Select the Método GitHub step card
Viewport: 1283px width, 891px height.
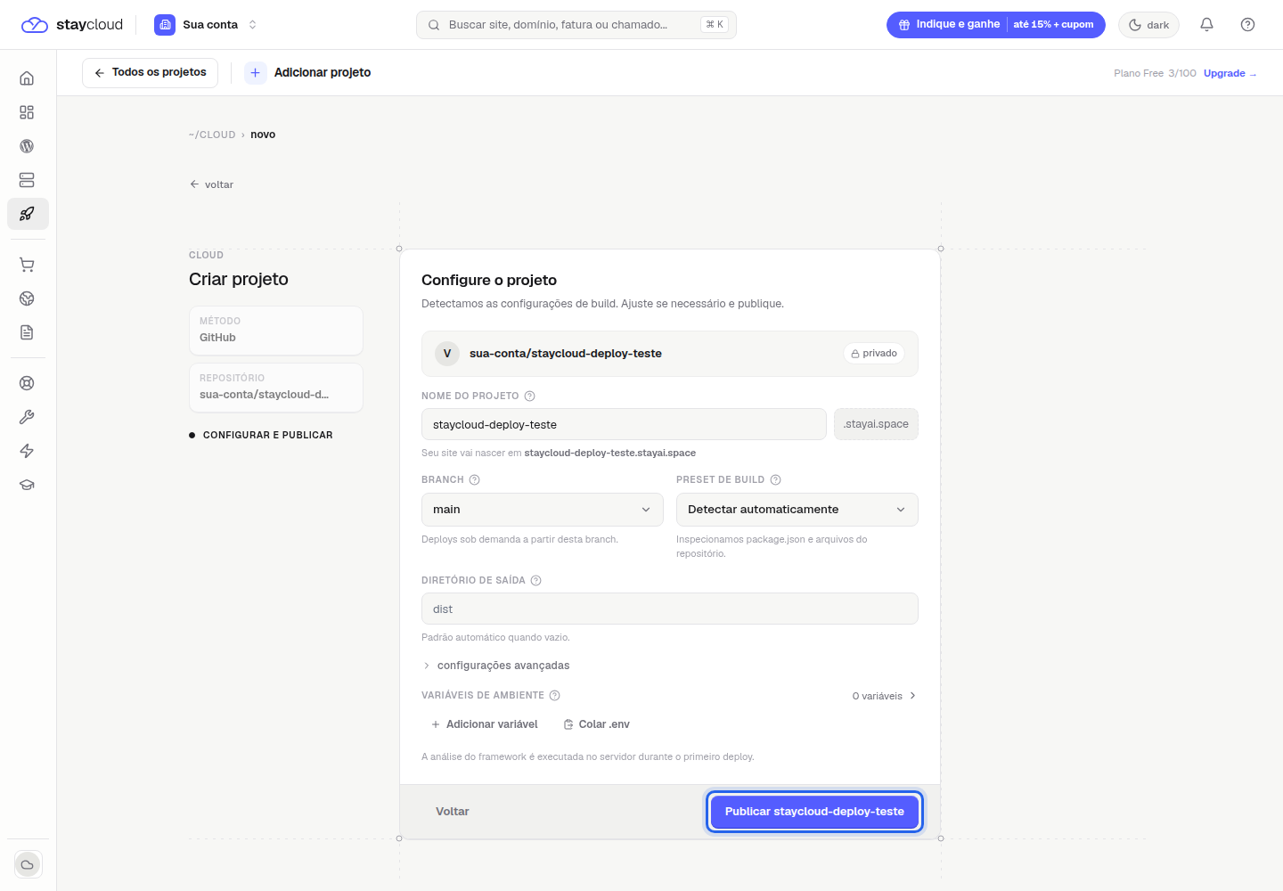tap(276, 331)
